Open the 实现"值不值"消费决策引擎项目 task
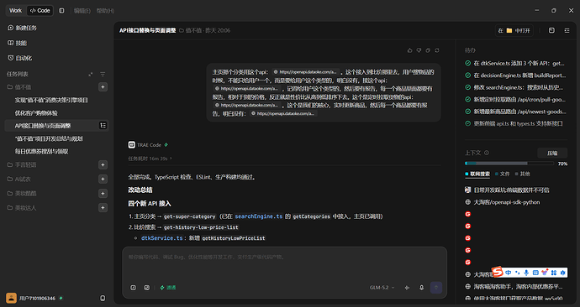The width and height of the screenshot is (580, 307). (51, 100)
